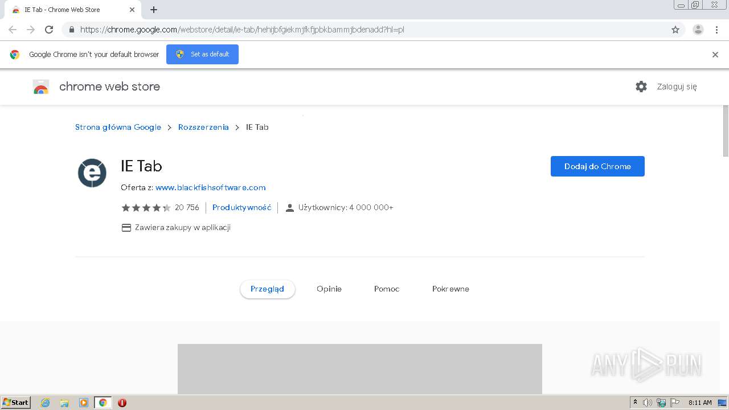Click the red Opera taskbar icon
The image size is (729, 410).
pos(122,403)
